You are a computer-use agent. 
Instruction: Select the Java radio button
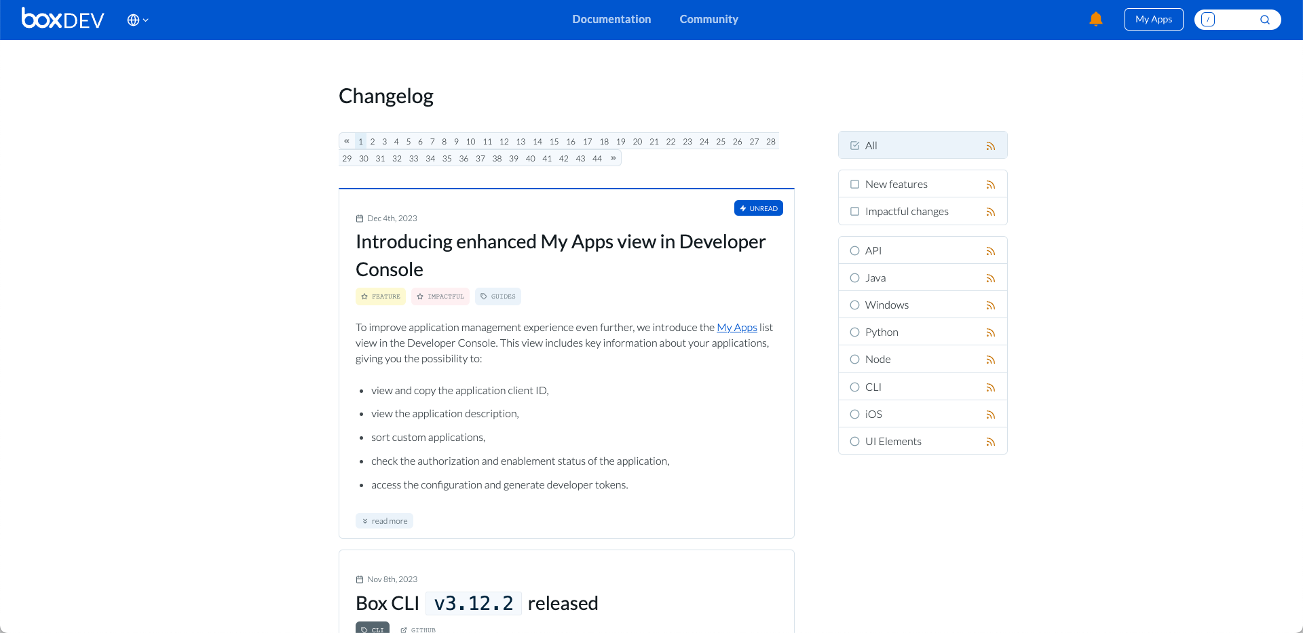(x=855, y=277)
